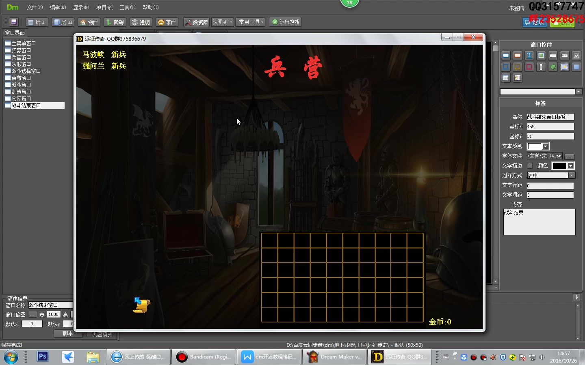Click the 坐标Y input field

tap(550, 136)
